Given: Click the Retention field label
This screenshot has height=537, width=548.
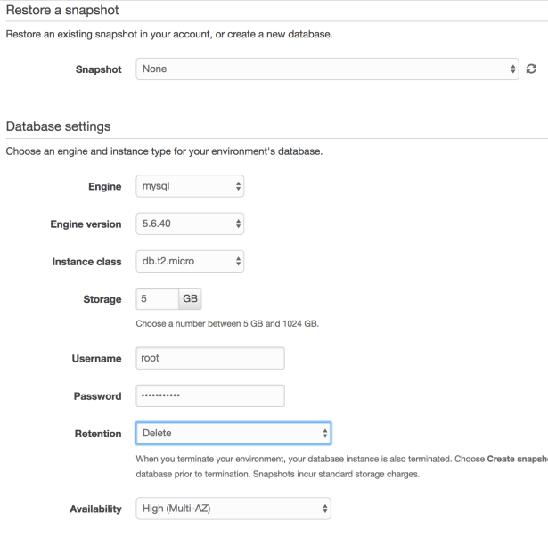Looking at the screenshot, I should coord(97,433).
